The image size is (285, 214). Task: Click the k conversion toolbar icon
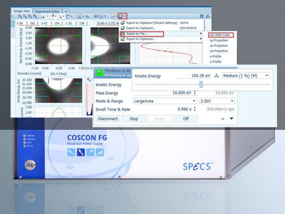point(87,16)
